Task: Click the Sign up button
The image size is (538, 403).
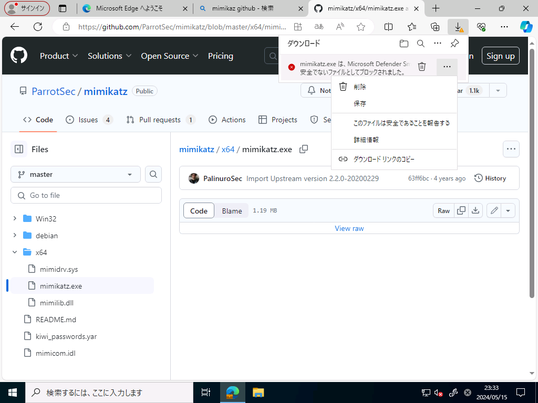Action: 501,56
